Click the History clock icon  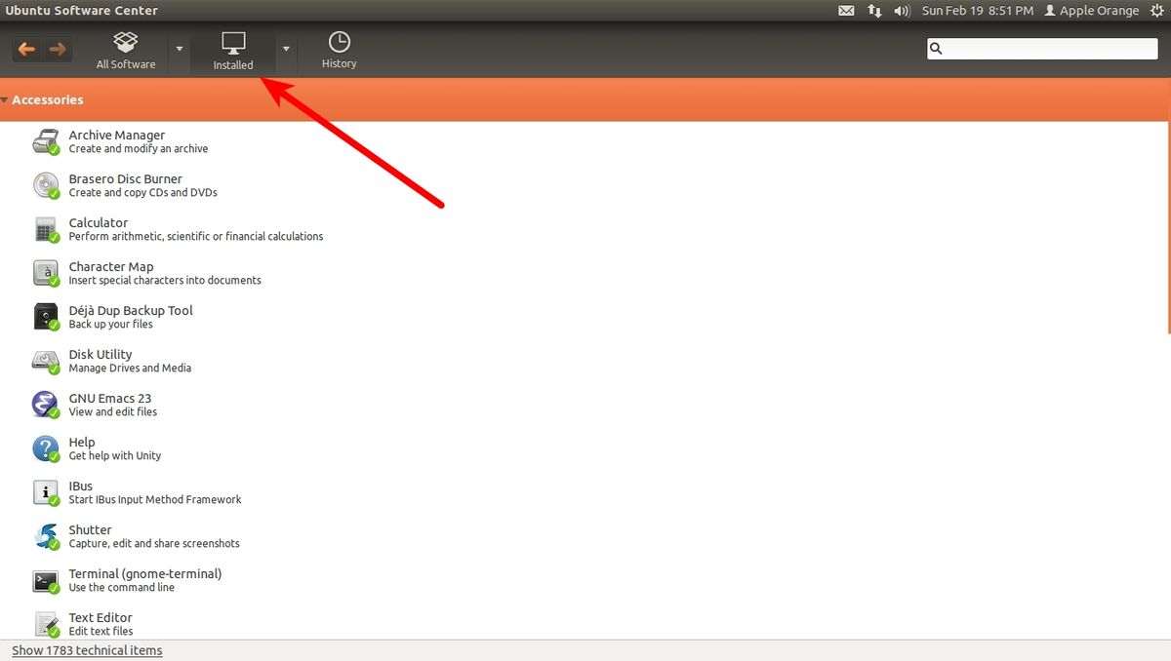coord(339,43)
